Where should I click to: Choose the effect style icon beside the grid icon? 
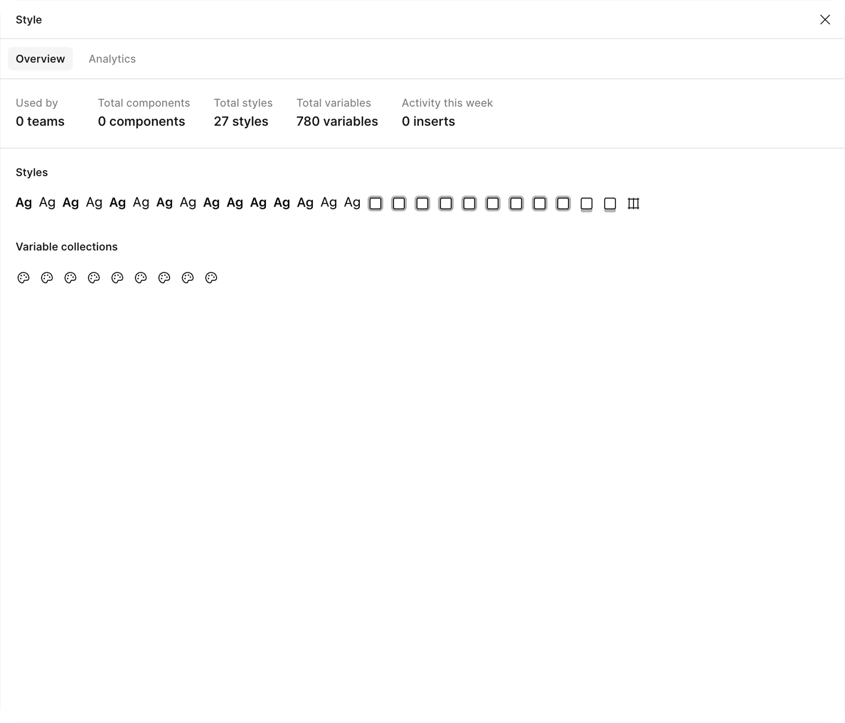click(610, 203)
